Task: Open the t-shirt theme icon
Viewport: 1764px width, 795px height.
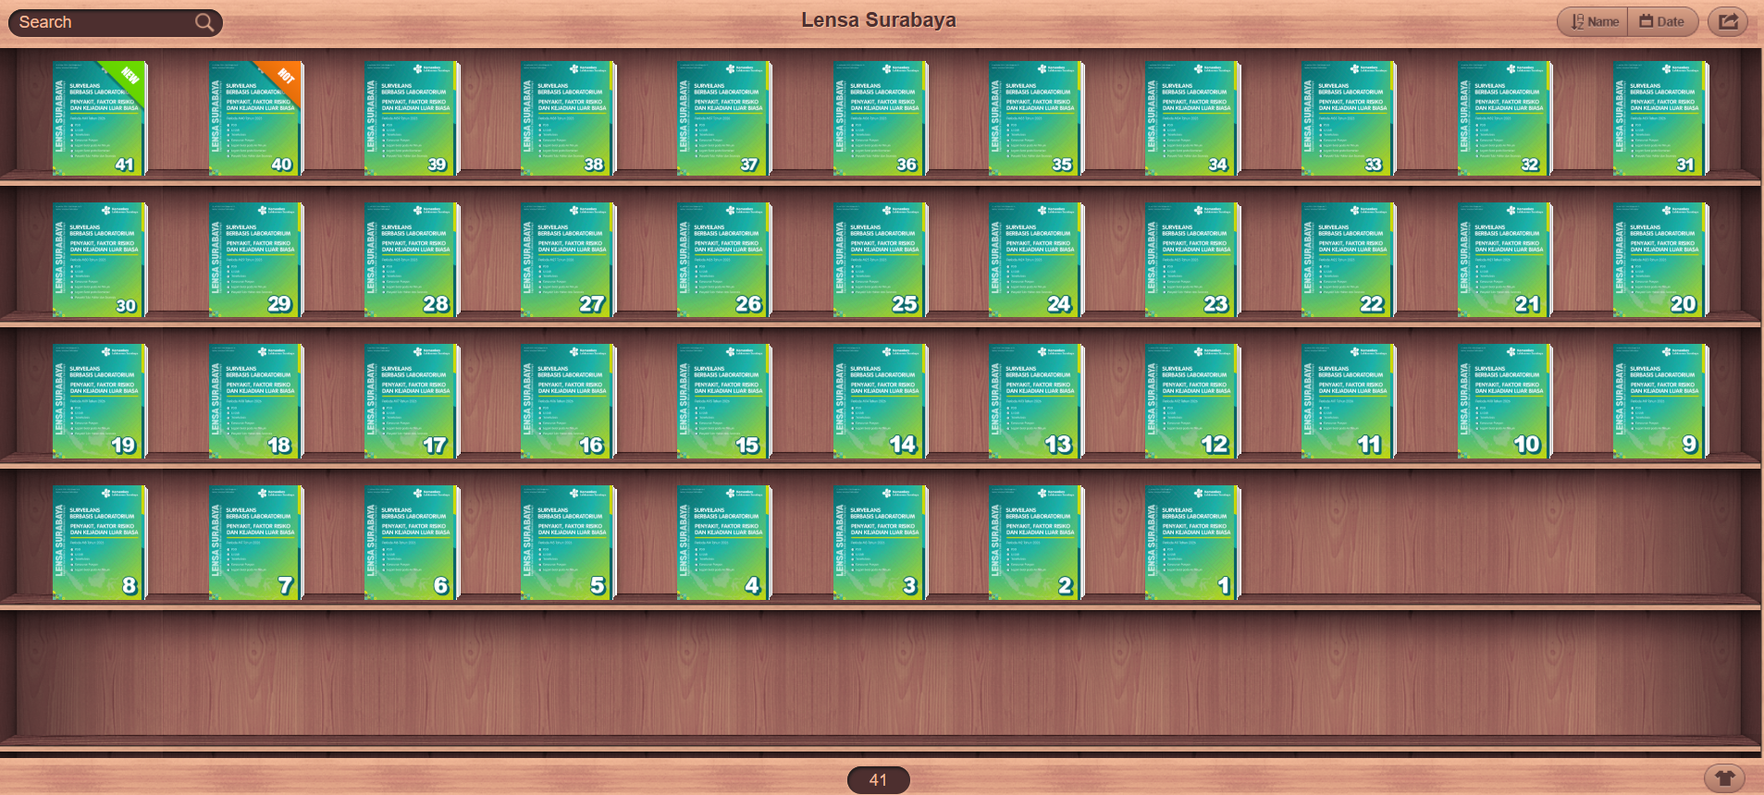Action: (1724, 778)
